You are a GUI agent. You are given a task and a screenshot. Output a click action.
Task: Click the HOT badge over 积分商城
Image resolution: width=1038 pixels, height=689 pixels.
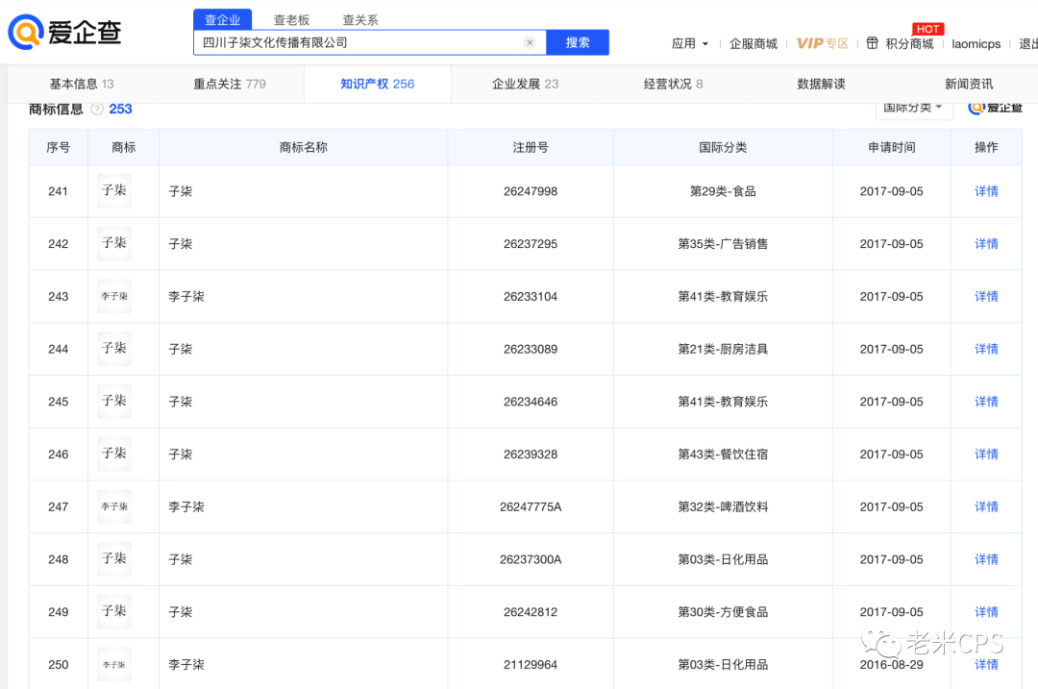tap(927, 29)
